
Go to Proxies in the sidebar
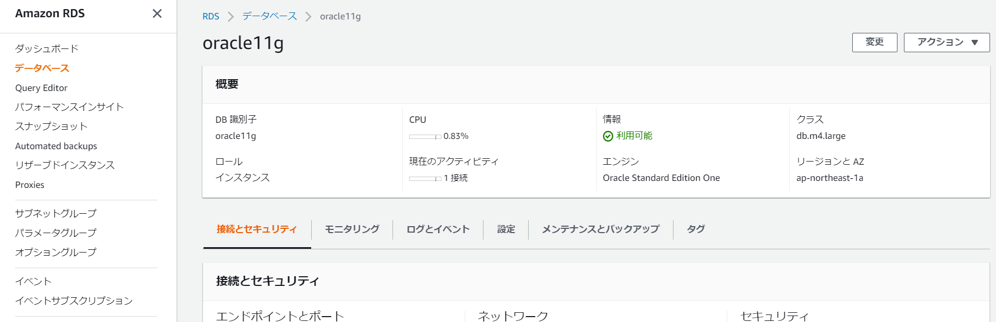(x=30, y=185)
